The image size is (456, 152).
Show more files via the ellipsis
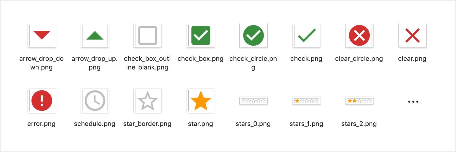413,102
